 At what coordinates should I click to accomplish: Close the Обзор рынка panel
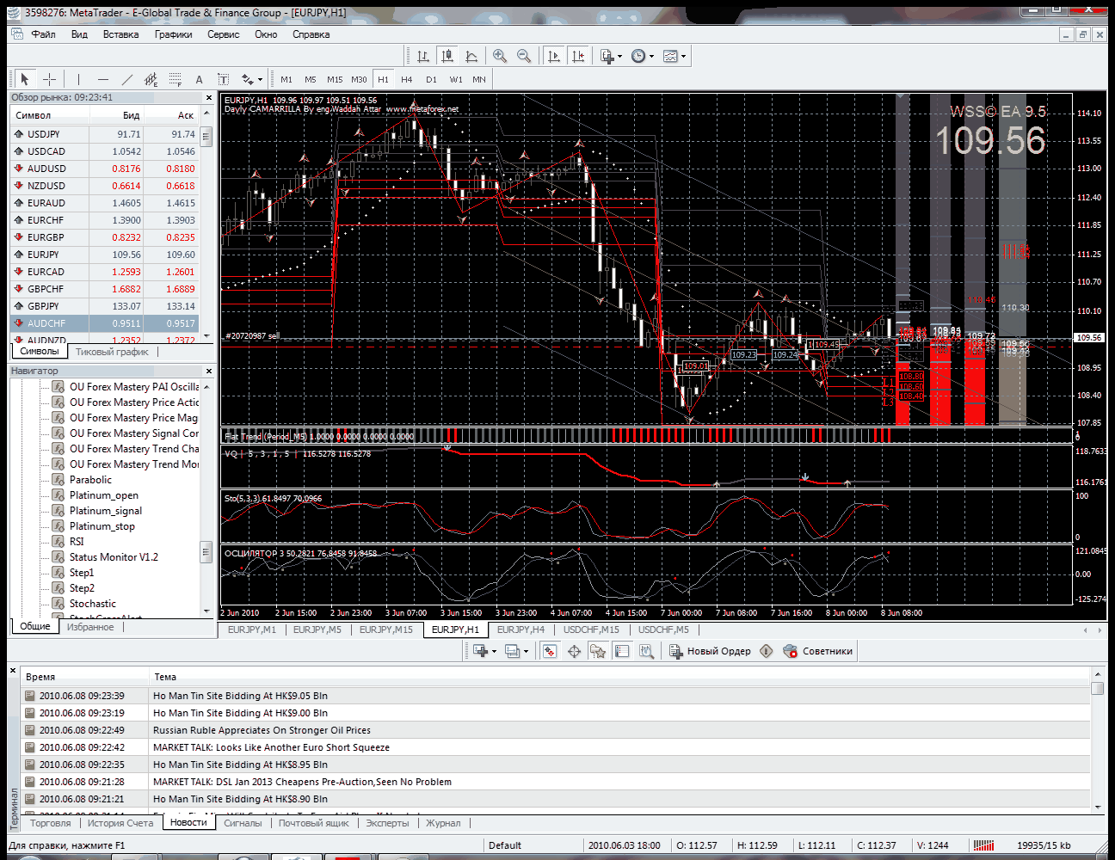[x=207, y=97]
